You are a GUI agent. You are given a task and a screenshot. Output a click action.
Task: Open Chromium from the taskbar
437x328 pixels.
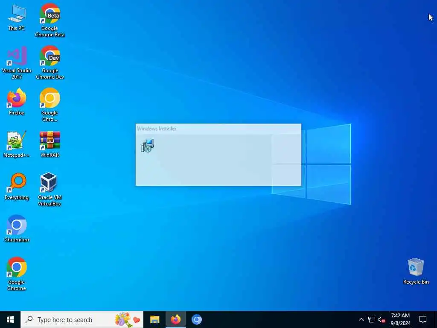coord(196,319)
